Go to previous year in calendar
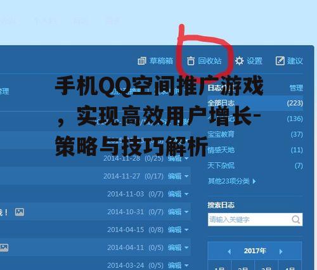This screenshot has height=270, width=317. (x=230, y=252)
